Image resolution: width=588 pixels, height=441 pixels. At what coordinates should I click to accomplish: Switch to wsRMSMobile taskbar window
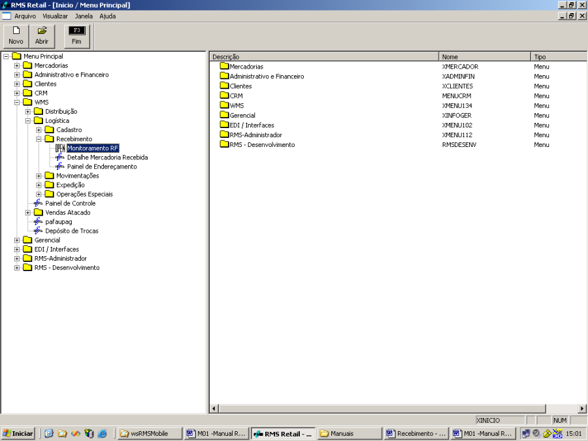tap(150, 434)
